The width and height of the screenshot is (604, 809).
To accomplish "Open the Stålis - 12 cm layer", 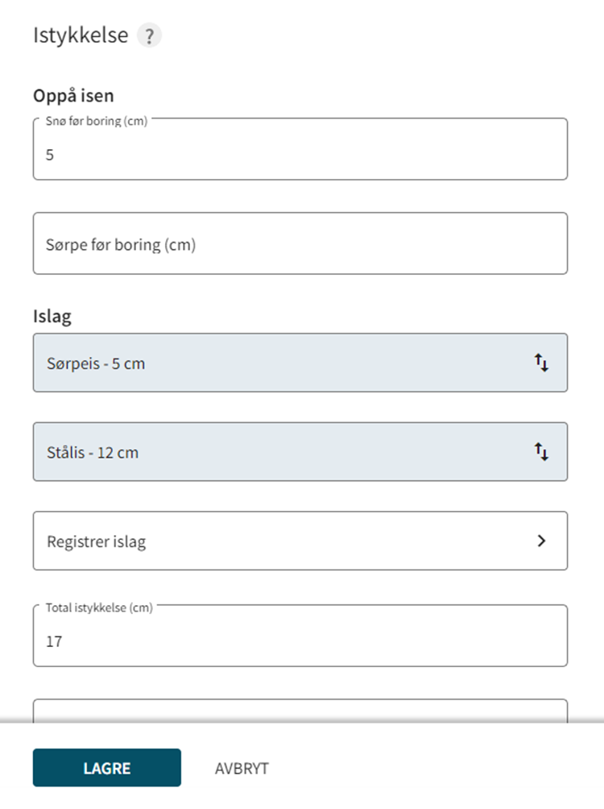I will [300, 452].
